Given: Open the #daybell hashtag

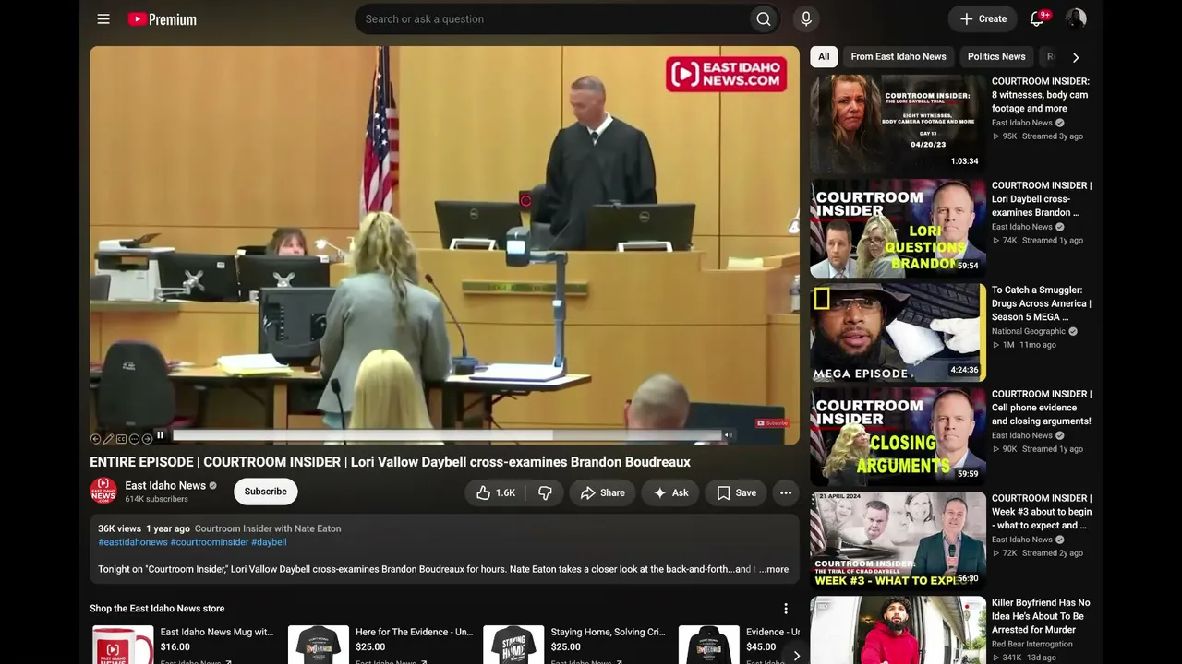Looking at the screenshot, I should click(269, 542).
